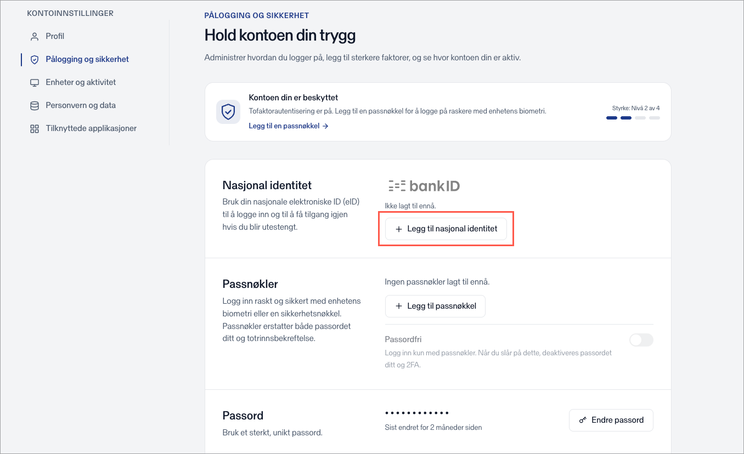744x454 pixels.
Task: Click Legg til nasjonal identitet button
Action: [x=446, y=229]
